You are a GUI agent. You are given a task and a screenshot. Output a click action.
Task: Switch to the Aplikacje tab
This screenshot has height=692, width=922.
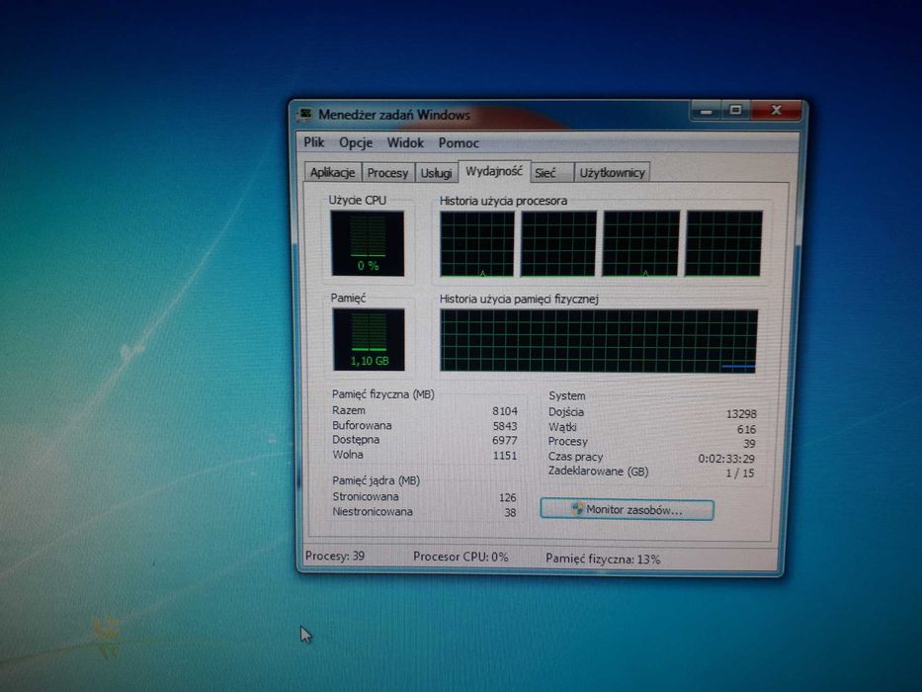(333, 172)
